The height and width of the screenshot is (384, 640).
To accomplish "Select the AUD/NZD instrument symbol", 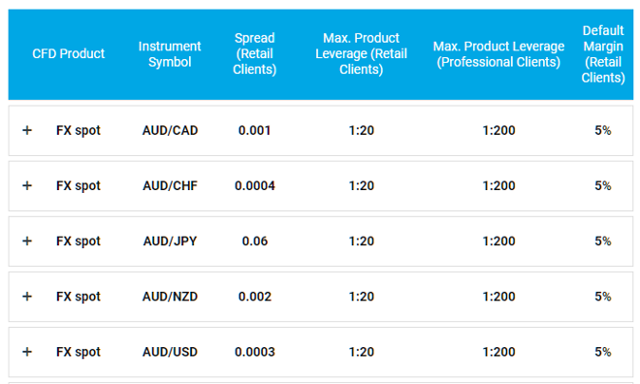I will (170, 297).
